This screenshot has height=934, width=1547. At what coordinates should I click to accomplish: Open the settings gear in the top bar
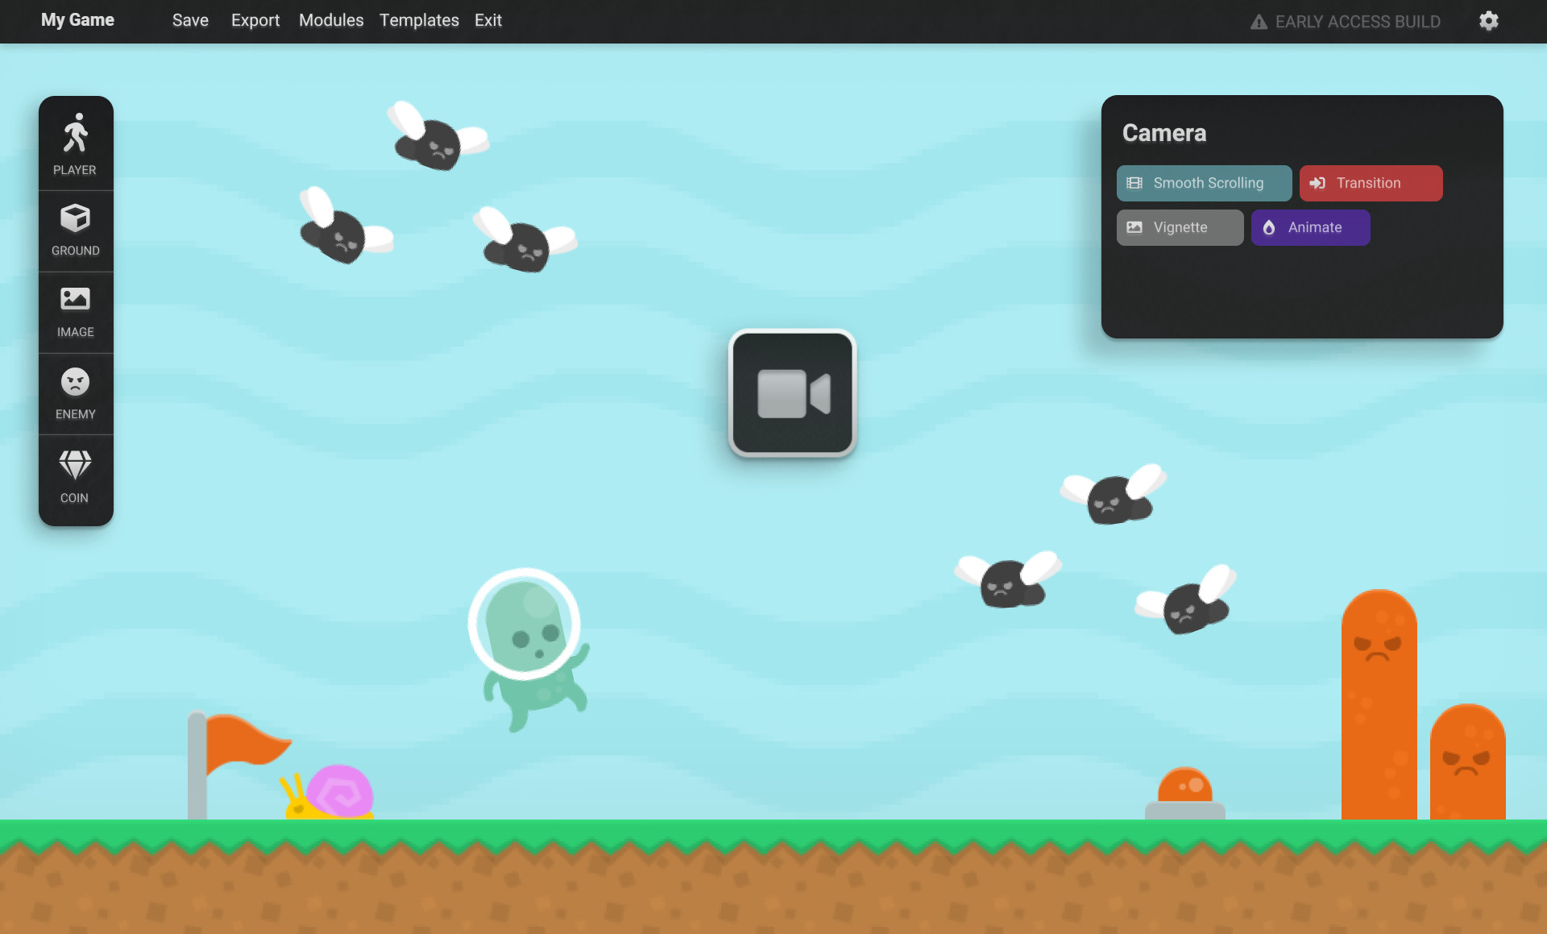[x=1489, y=21]
